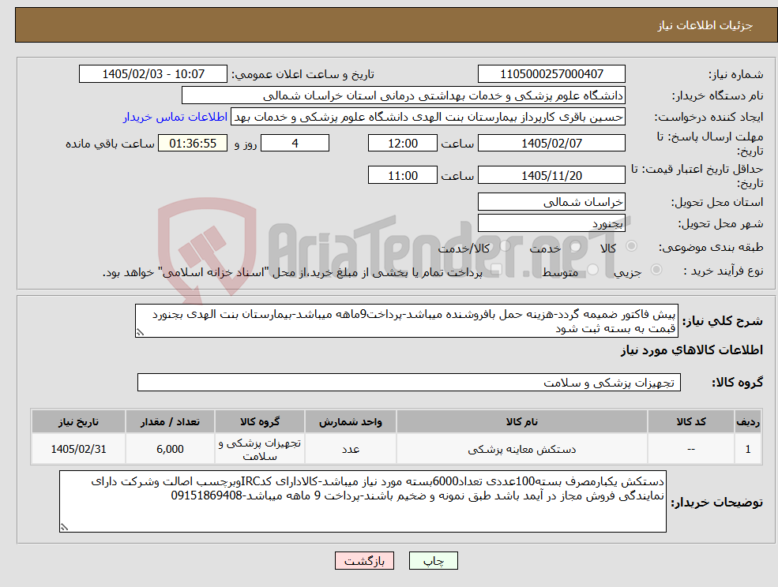Click the نام کالا column header
The height and width of the screenshot is (587, 778).
pyautogui.click(x=522, y=421)
